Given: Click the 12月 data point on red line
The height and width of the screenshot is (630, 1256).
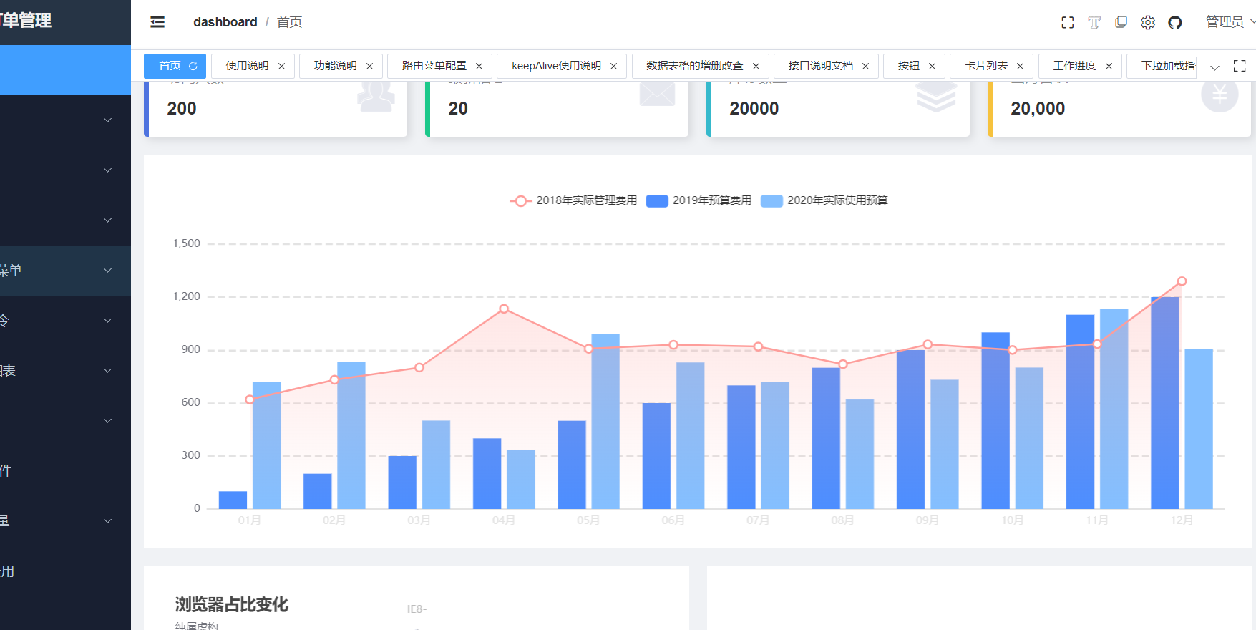Looking at the screenshot, I should (x=1182, y=281).
